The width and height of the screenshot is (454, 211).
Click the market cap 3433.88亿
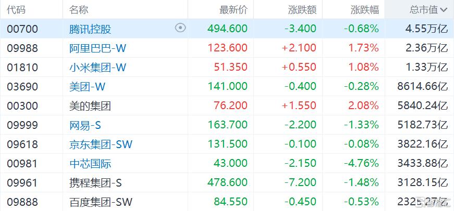(x=423, y=163)
